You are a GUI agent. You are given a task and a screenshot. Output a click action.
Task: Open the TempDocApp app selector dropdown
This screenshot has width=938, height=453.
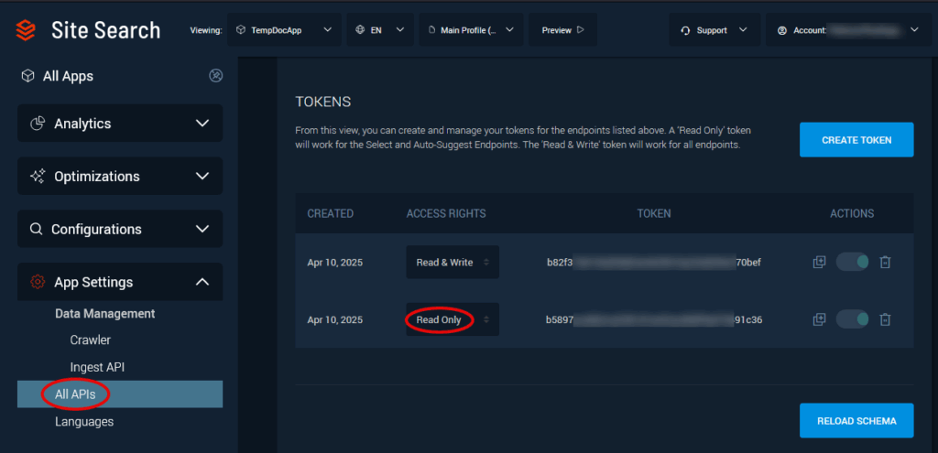pyautogui.click(x=284, y=30)
